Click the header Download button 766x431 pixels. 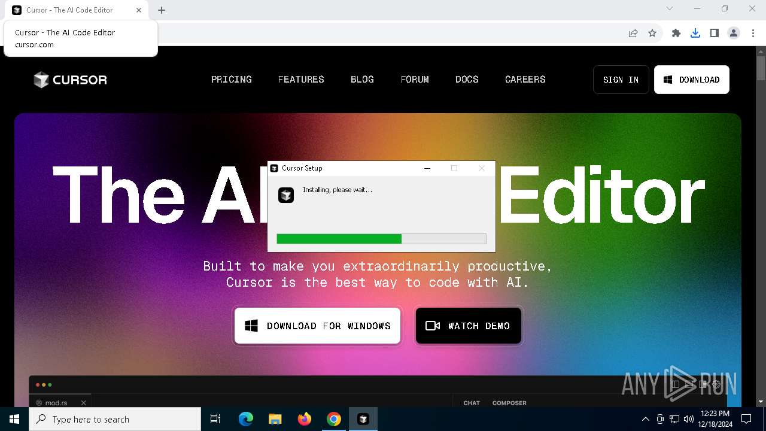coord(692,80)
